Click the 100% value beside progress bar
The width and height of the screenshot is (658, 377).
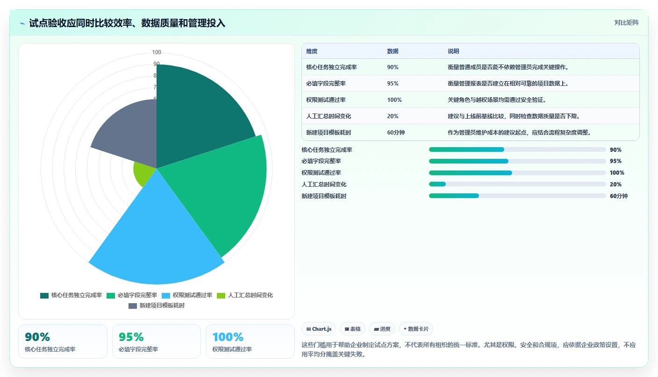tap(617, 173)
